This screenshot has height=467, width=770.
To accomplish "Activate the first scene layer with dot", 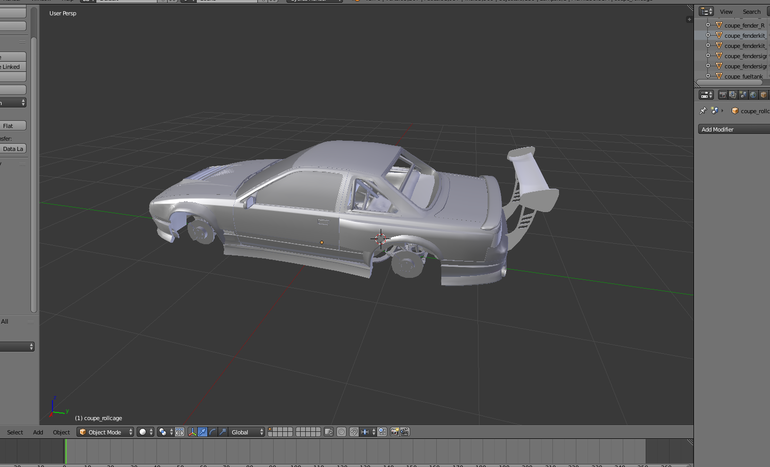I will coord(270,429).
